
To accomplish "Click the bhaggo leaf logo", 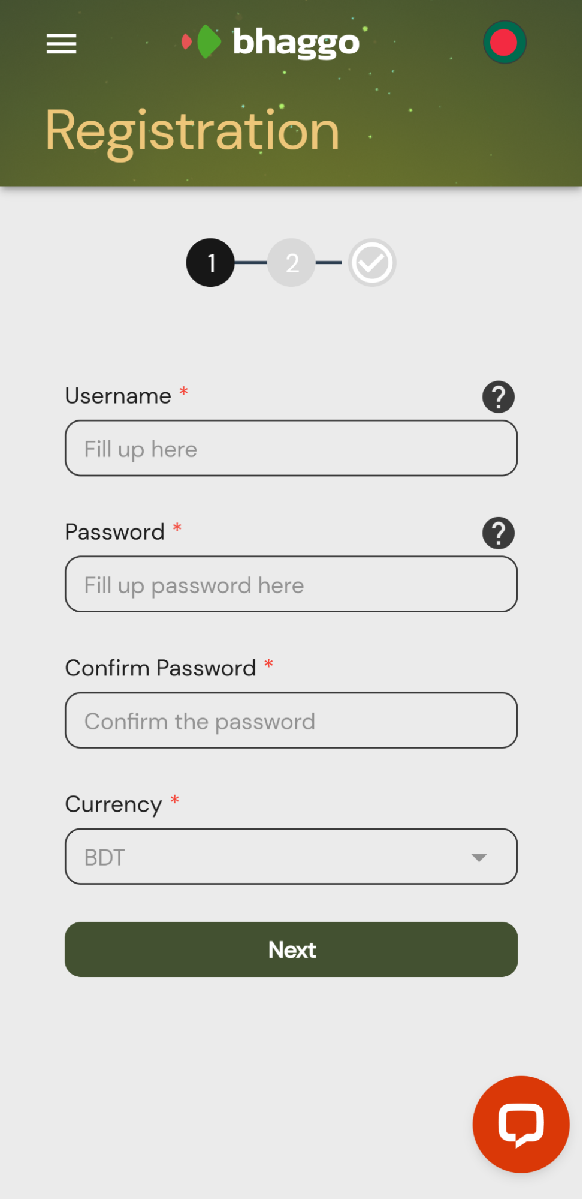I will 203,42.
